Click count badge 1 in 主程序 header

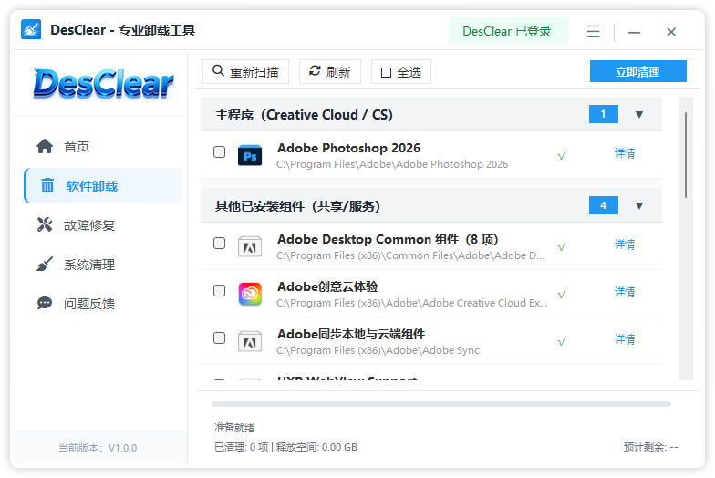click(x=604, y=114)
